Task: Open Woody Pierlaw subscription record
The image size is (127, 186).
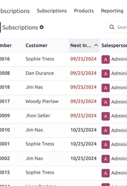Action: tap(42, 101)
